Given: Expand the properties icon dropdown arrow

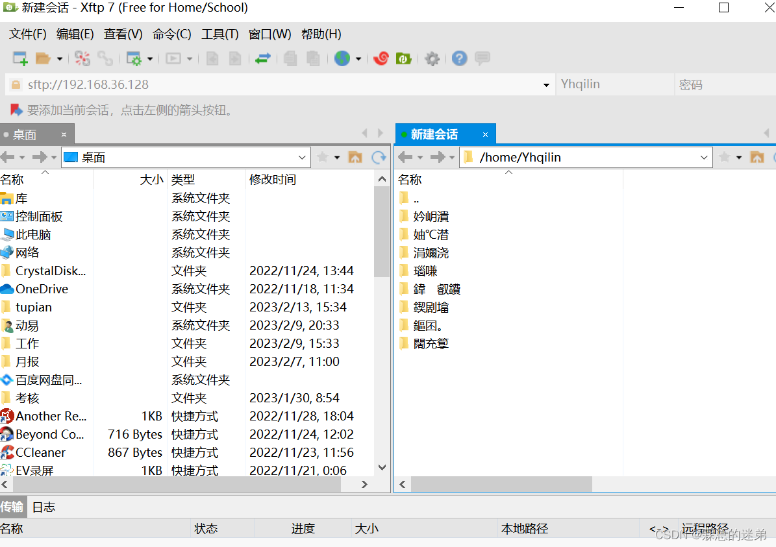Looking at the screenshot, I should (x=150, y=59).
